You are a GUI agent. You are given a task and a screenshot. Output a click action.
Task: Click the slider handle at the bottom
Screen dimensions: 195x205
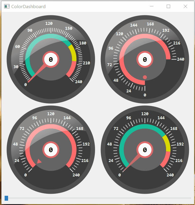(x=6, y=198)
